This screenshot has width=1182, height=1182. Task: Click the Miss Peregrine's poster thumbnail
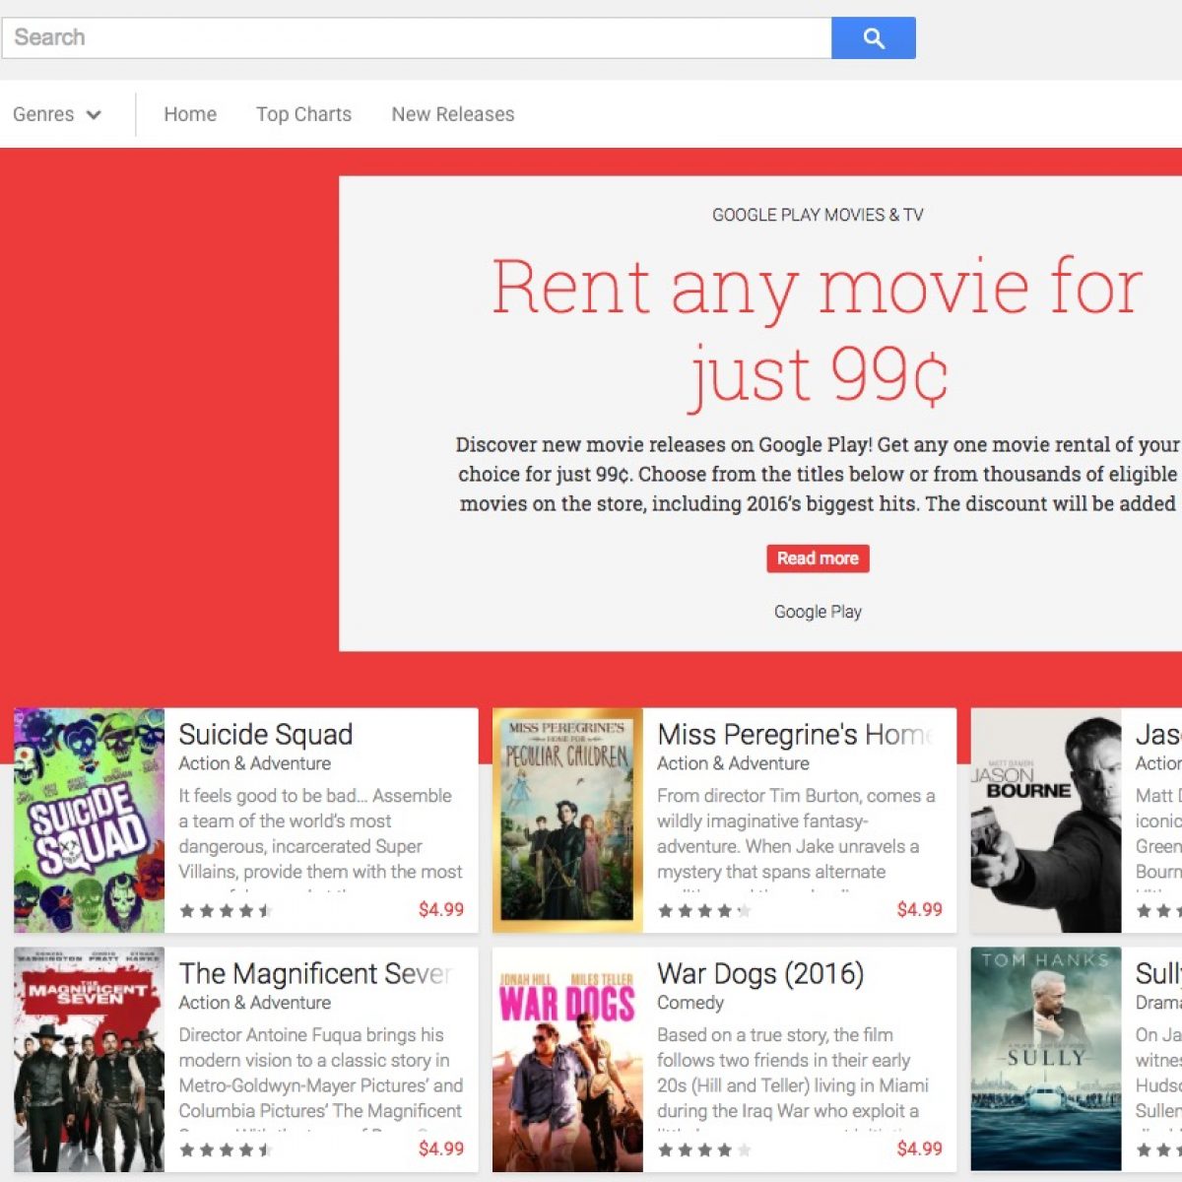(567, 820)
